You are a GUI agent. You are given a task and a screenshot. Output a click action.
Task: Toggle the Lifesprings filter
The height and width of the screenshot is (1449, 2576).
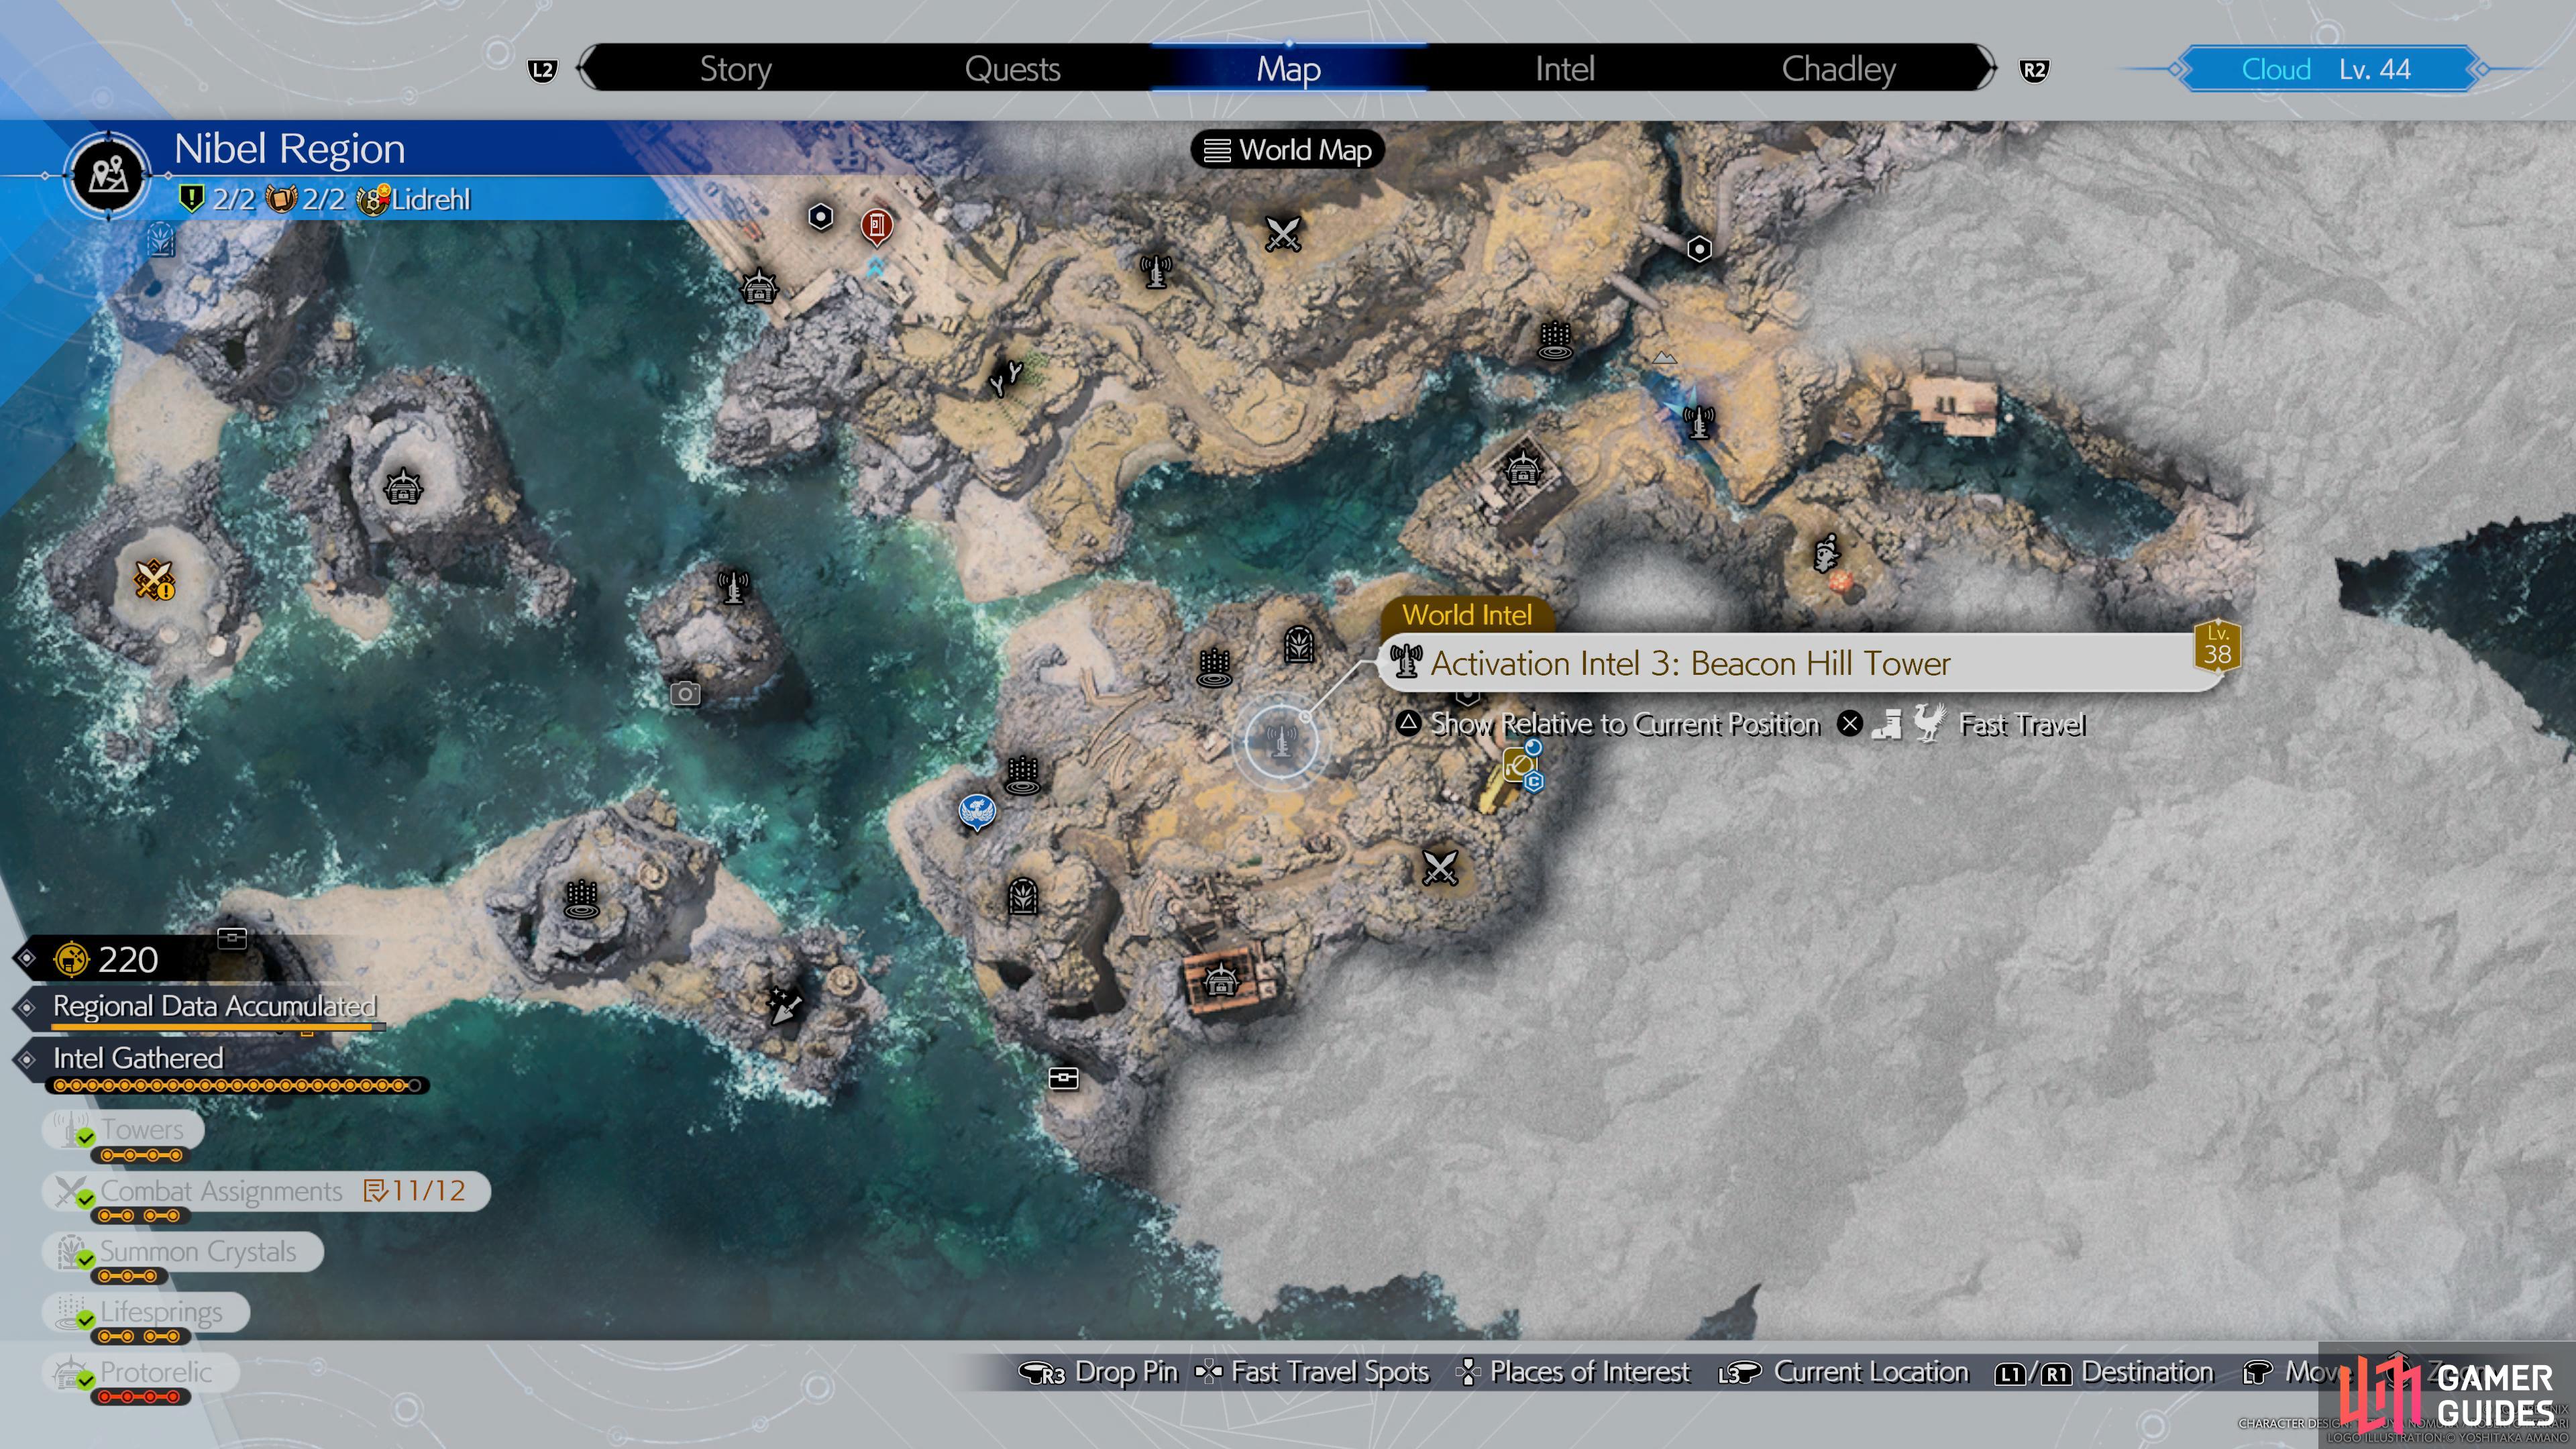(x=145, y=1312)
